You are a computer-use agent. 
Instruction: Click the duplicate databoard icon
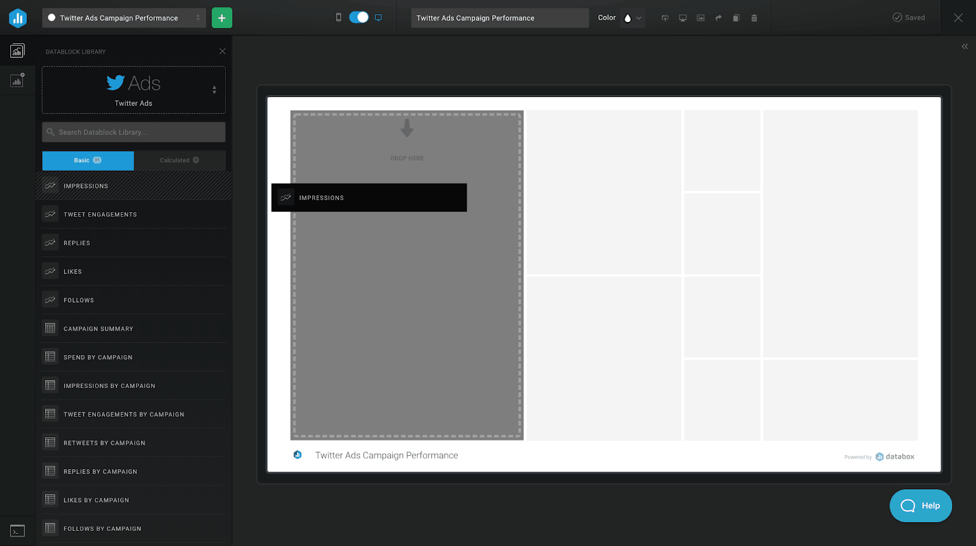coord(736,18)
